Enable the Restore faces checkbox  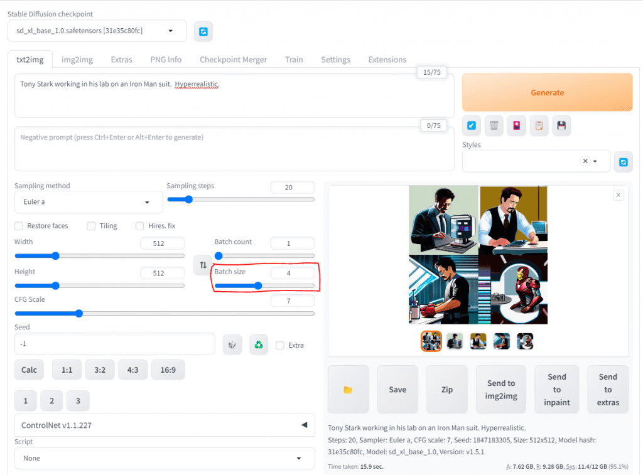[x=19, y=226]
